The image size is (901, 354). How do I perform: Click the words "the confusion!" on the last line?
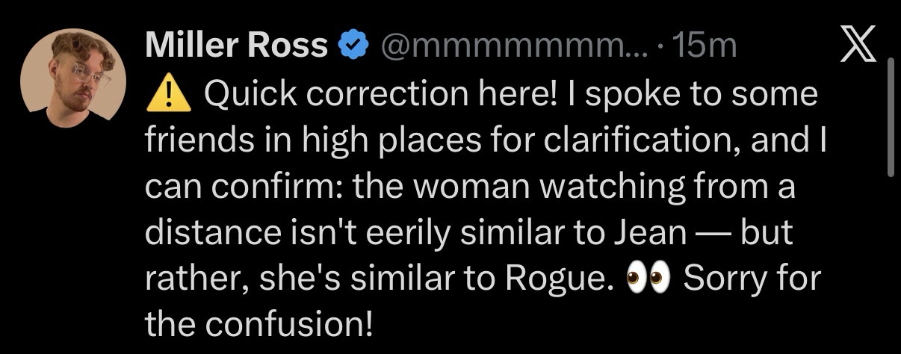coord(257,324)
